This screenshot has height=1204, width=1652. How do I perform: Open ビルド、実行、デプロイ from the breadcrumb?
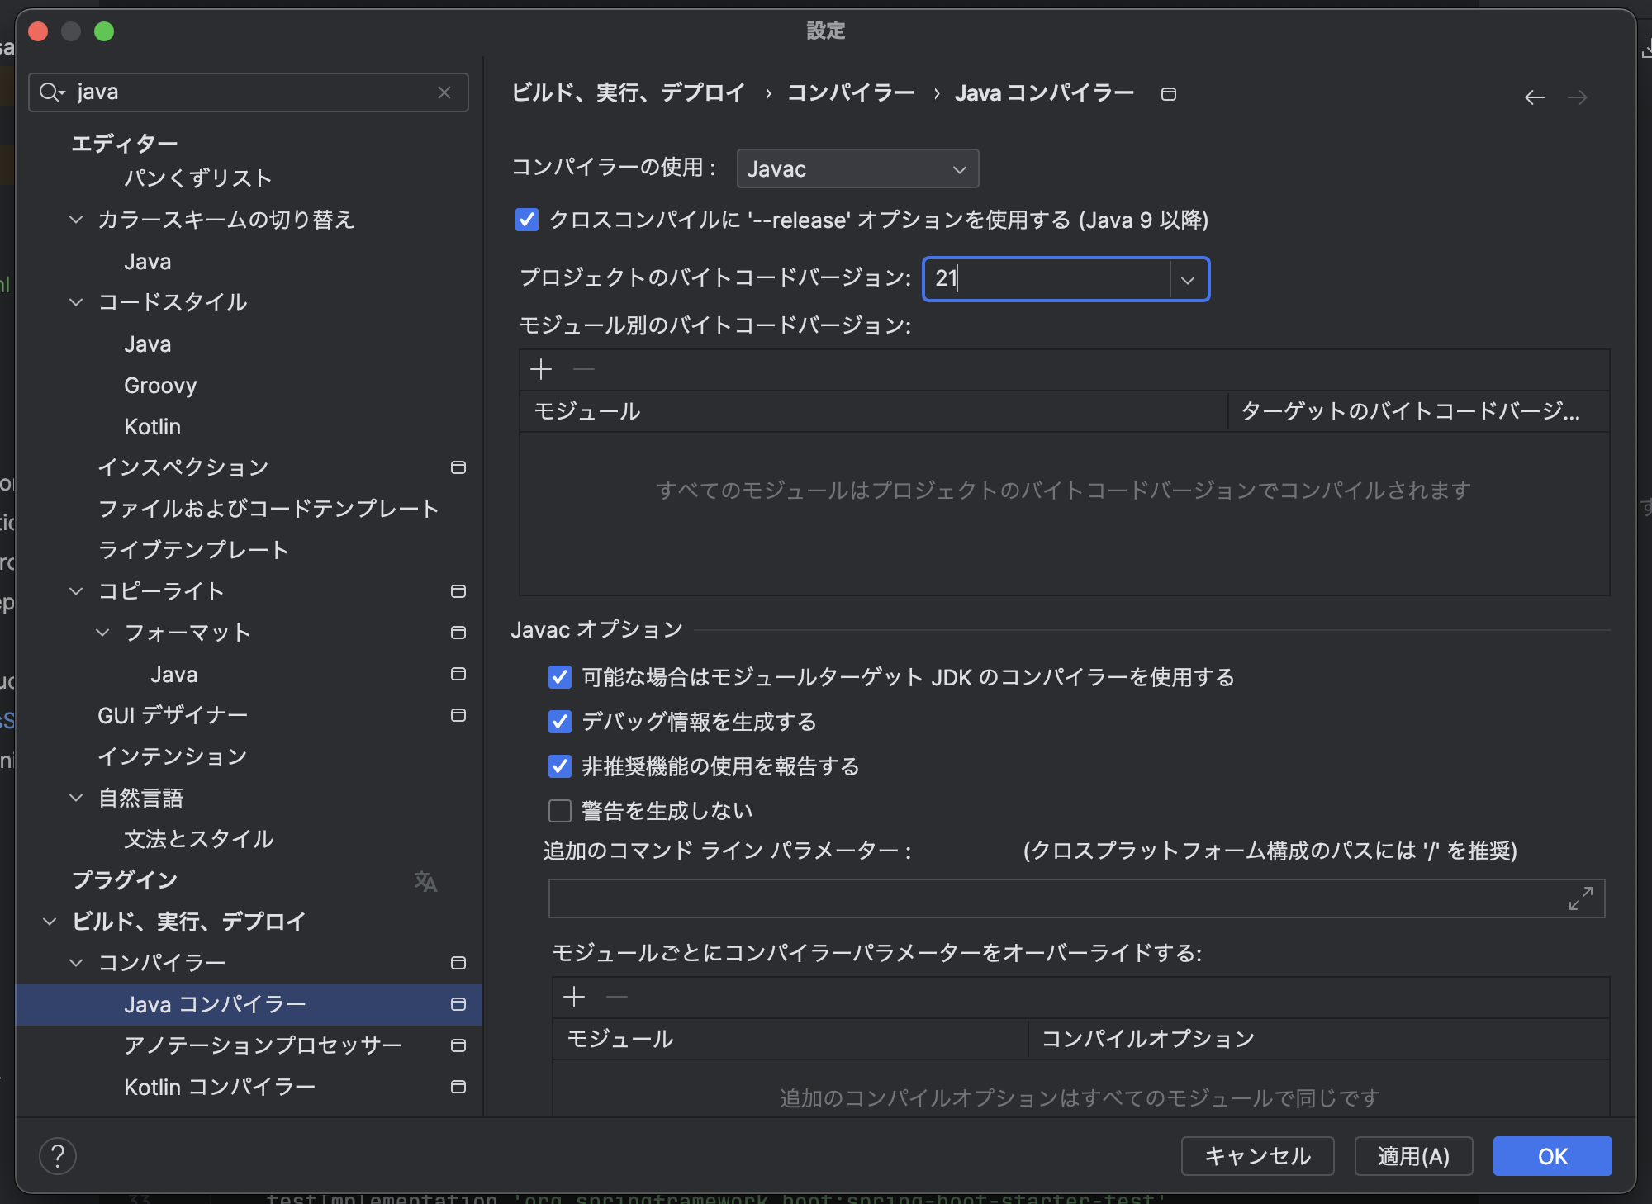click(x=626, y=92)
